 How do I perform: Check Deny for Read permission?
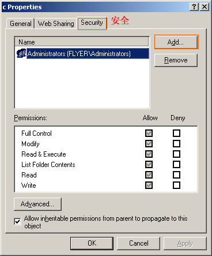[x=176, y=175]
